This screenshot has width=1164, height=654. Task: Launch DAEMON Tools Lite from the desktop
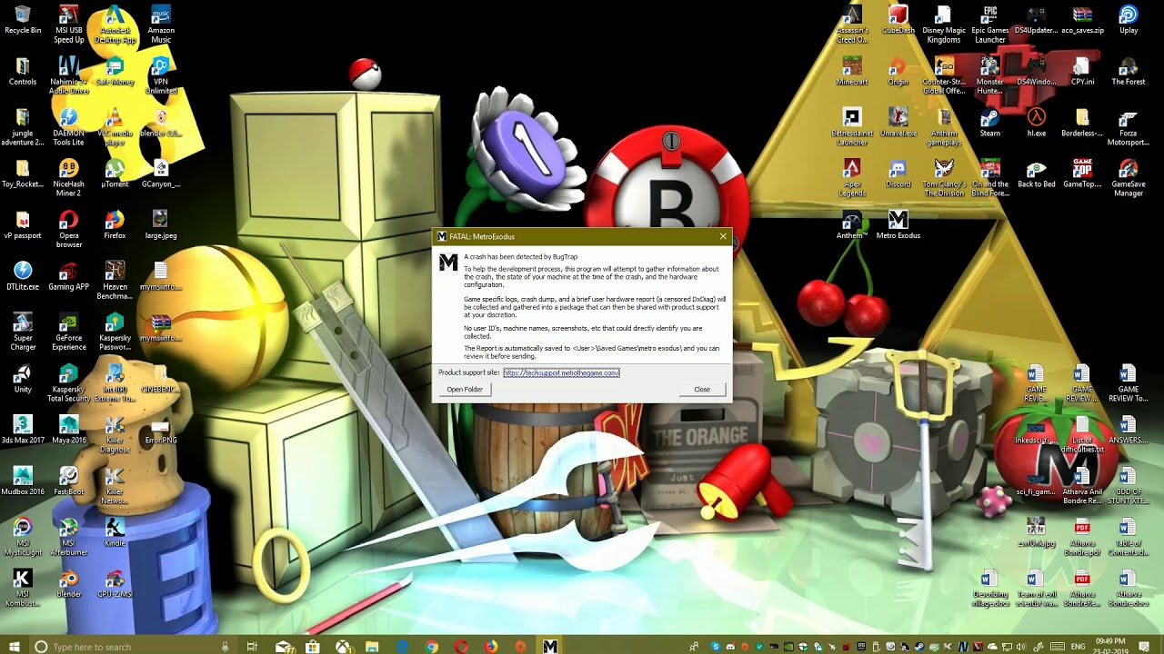coord(69,127)
